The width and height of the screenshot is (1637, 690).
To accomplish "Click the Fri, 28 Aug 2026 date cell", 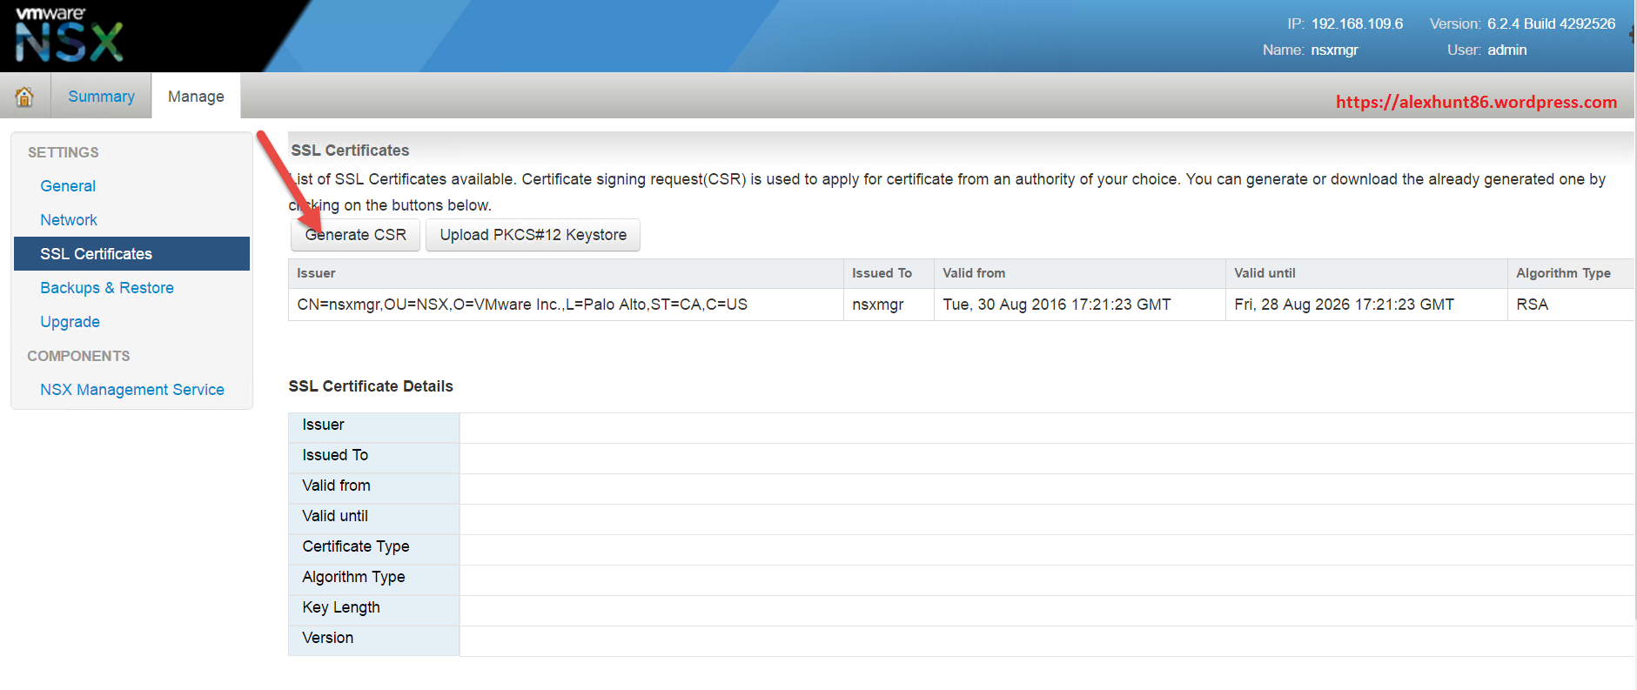I will point(1366,305).
